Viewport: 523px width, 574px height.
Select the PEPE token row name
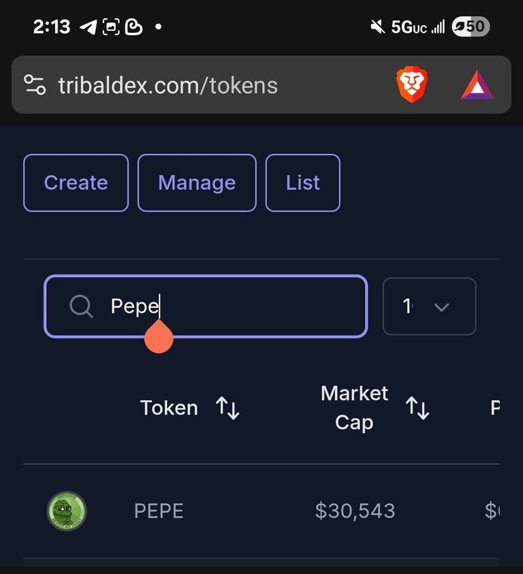click(x=159, y=511)
